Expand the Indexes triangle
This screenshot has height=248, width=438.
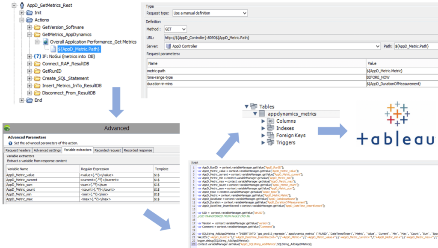(x=263, y=128)
